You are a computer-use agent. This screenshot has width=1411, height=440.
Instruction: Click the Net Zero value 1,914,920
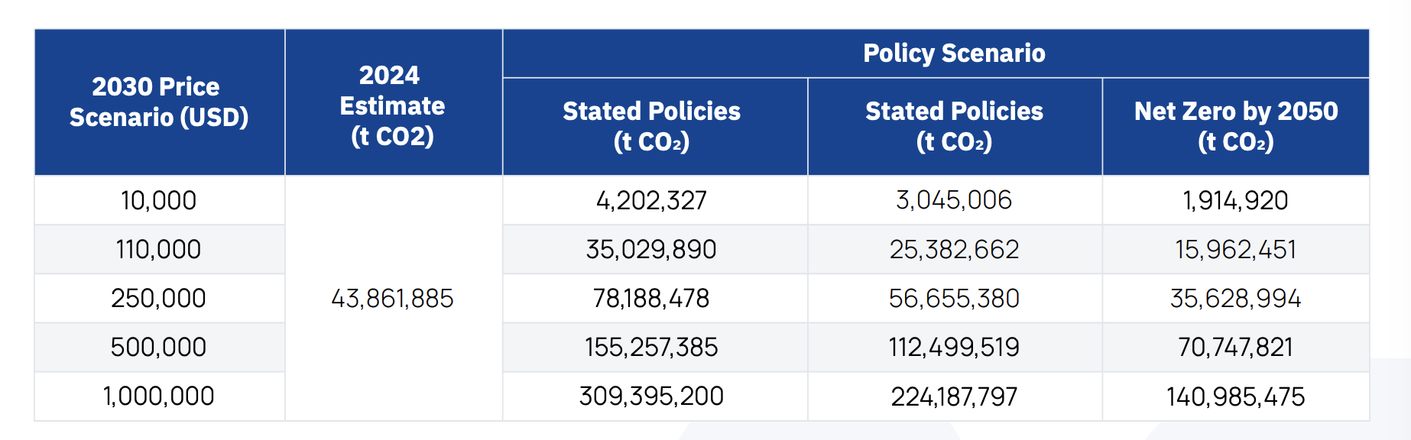click(1235, 200)
